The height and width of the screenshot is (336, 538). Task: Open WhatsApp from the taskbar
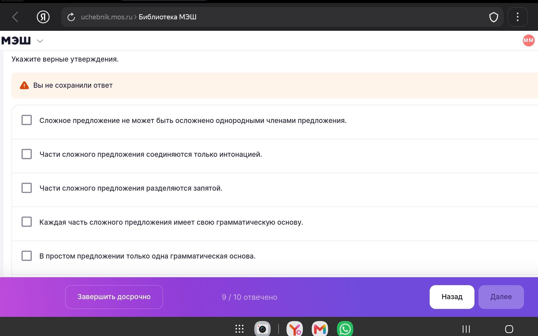(x=345, y=329)
